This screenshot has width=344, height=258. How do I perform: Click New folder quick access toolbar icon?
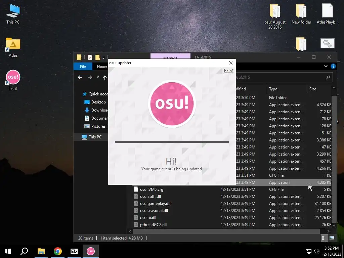(x=97, y=57)
